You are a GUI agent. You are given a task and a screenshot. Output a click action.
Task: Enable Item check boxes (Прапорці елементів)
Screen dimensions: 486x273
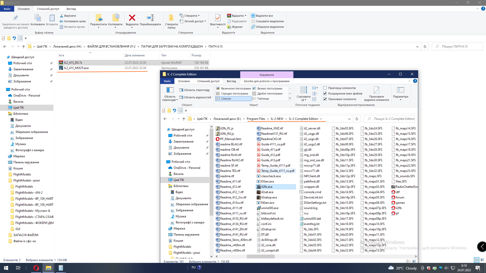tap(325, 88)
